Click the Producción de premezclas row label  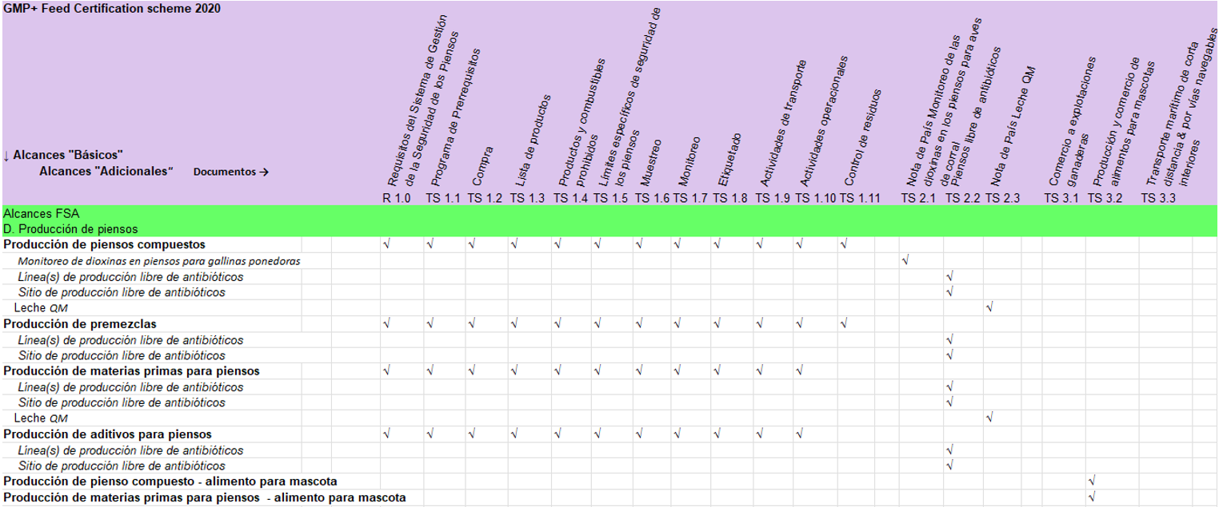tap(80, 323)
